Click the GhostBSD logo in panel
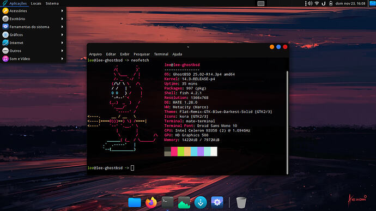 [4, 3]
